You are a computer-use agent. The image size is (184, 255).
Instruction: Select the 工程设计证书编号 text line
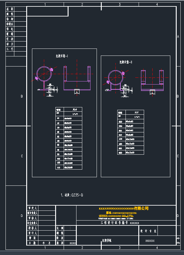pos(120,223)
